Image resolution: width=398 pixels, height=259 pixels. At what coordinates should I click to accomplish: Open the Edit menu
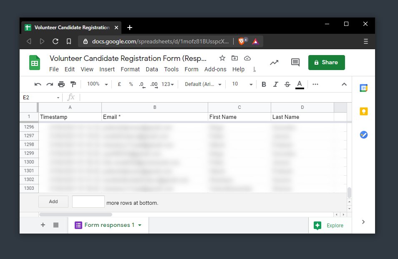tap(70, 69)
